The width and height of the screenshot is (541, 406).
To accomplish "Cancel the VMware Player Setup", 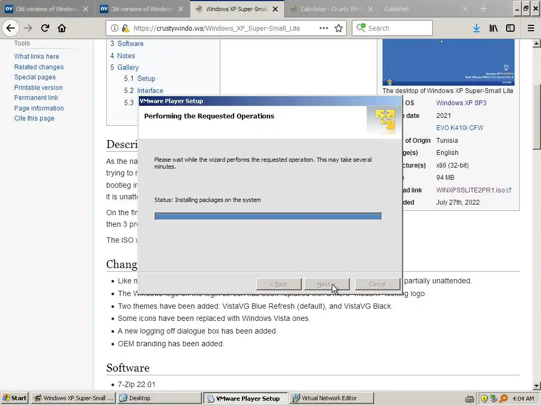I will (x=377, y=284).
